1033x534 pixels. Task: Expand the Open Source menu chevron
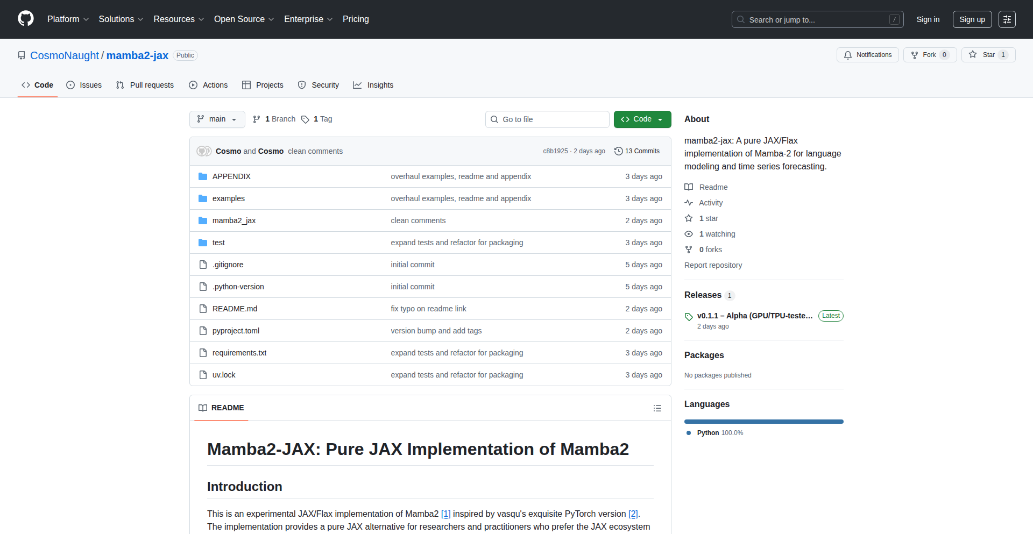(x=272, y=19)
